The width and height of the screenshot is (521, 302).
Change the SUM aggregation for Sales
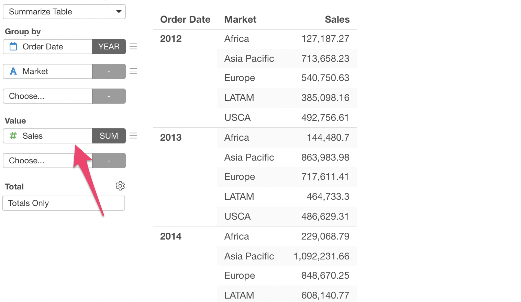click(x=109, y=136)
